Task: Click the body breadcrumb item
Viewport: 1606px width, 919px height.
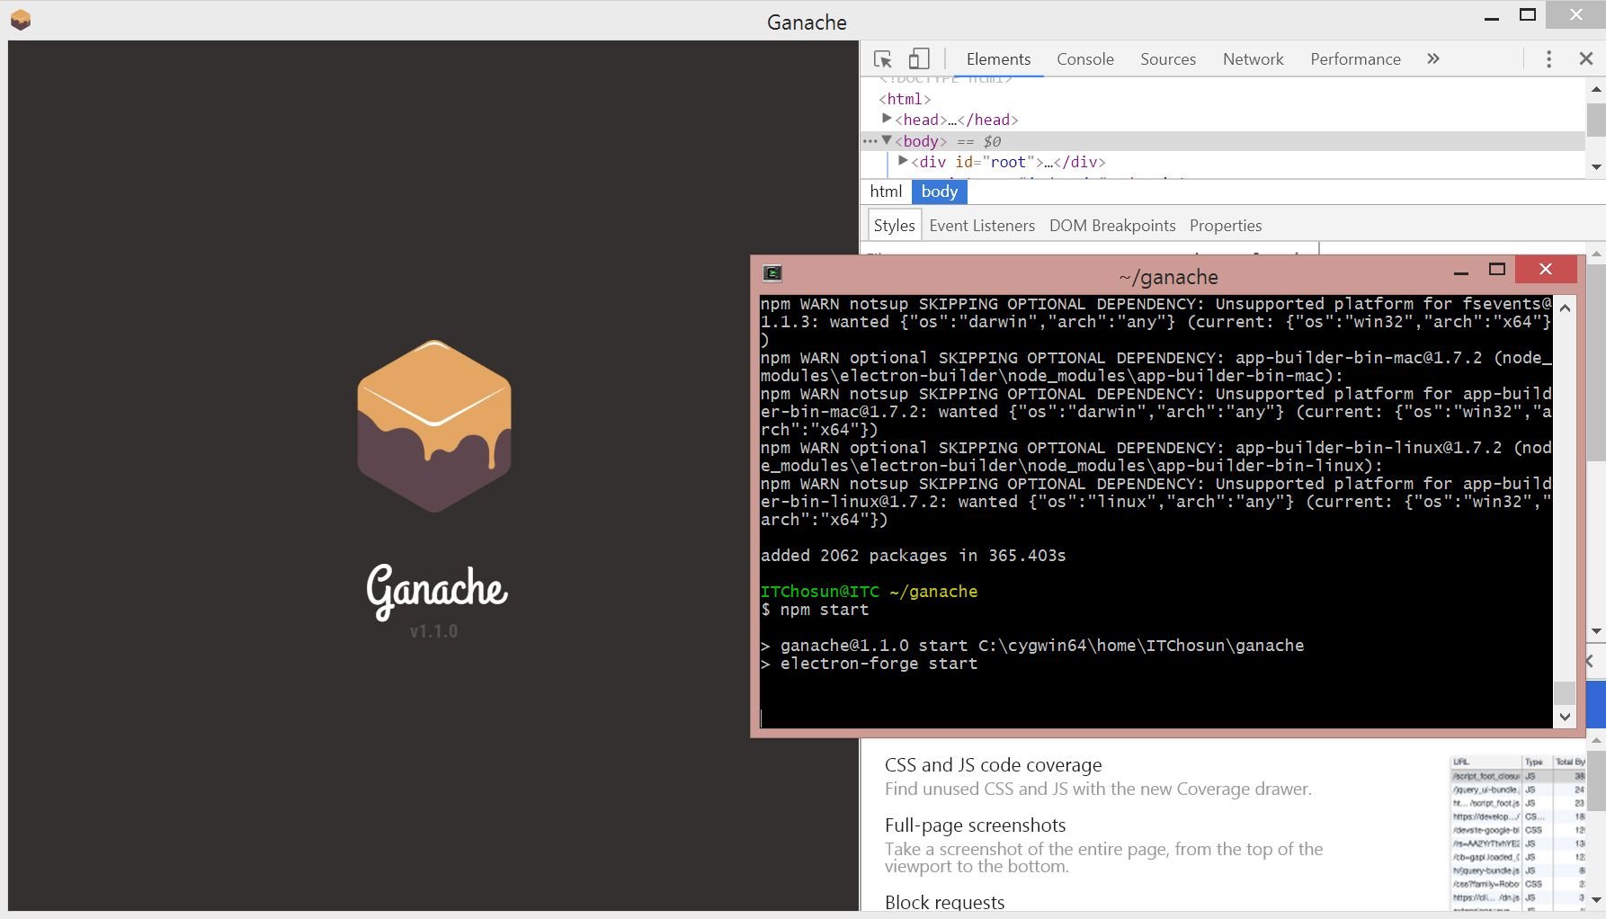Action: tap(940, 192)
